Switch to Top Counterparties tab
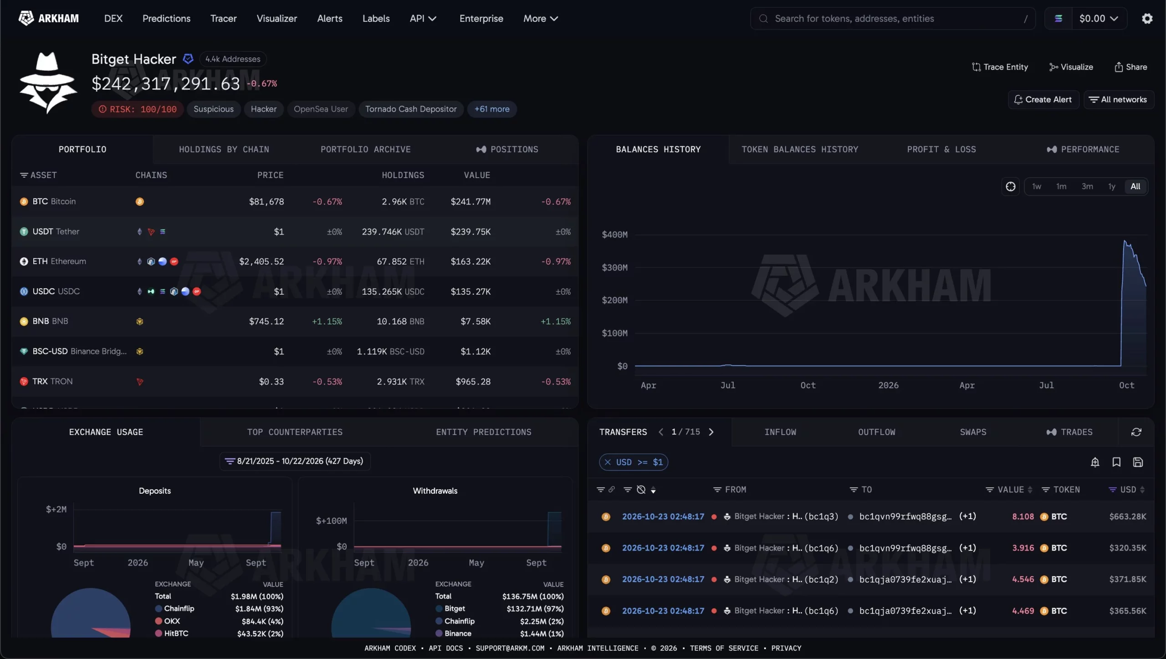Viewport: 1166px width, 659px height. (x=295, y=432)
